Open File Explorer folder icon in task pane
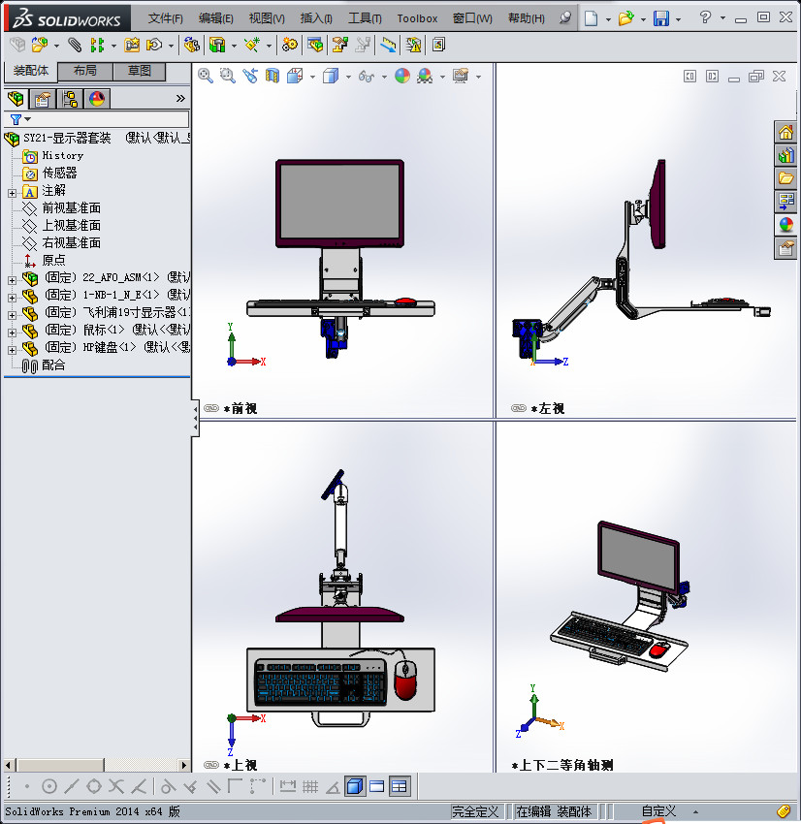801x824 pixels. pos(785,178)
